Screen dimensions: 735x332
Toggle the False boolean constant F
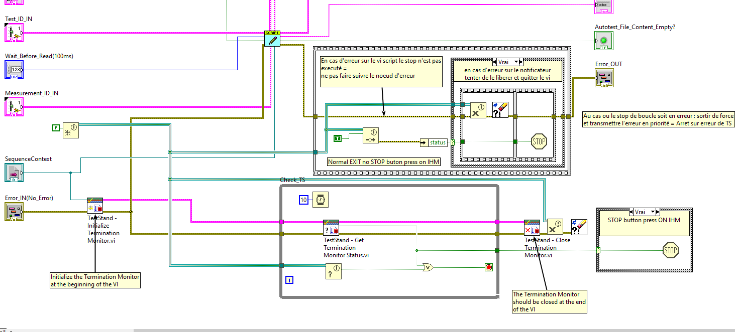pyautogui.click(x=56, y=128)
